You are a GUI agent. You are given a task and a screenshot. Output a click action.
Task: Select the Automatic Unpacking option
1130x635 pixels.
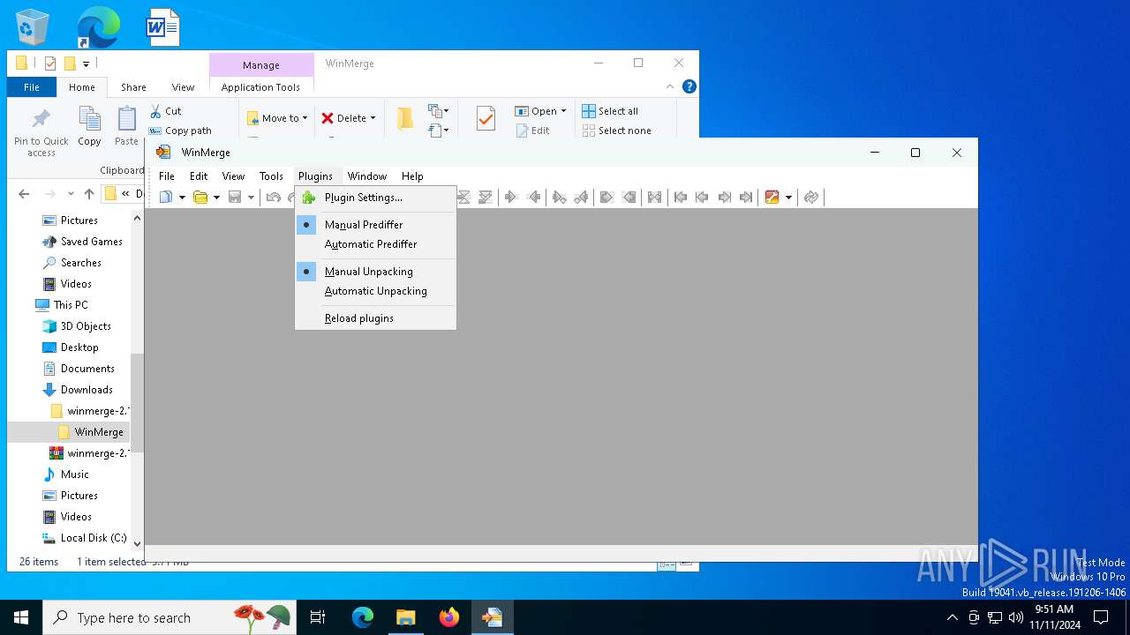pyautogui.click(x=376, y=291)
